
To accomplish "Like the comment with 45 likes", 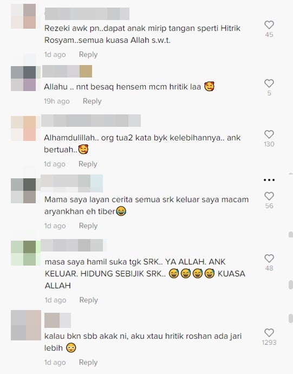I will [269, 25].
